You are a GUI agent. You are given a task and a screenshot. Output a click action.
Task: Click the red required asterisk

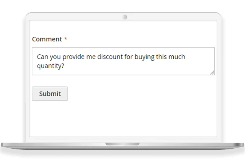pos(66,39)
